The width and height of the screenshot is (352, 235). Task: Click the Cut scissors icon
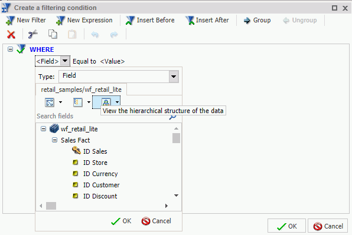pyautogui.click(x=32, y=35)
